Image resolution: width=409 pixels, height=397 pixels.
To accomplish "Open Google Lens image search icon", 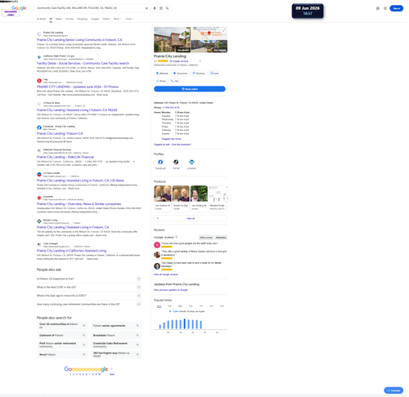I will (161, 8).
